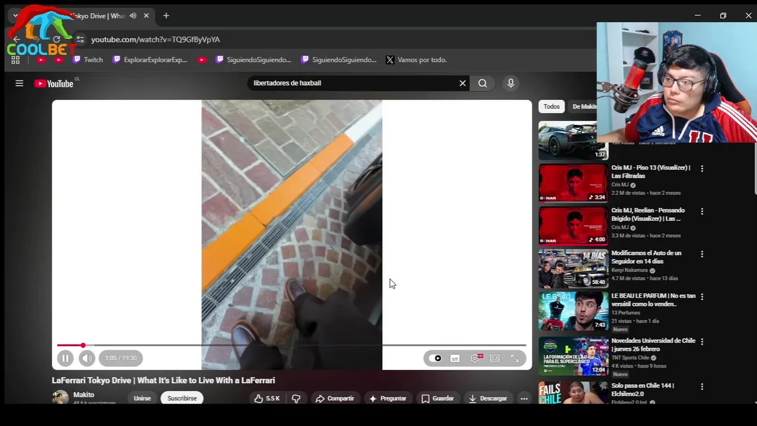Screen dimensions: 757x426
Task: Click the Unirse membership button
Action: click(142, 398)
